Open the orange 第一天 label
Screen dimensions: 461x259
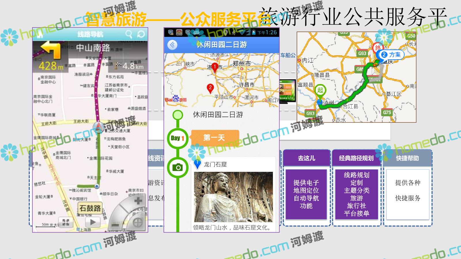(215, 138)
